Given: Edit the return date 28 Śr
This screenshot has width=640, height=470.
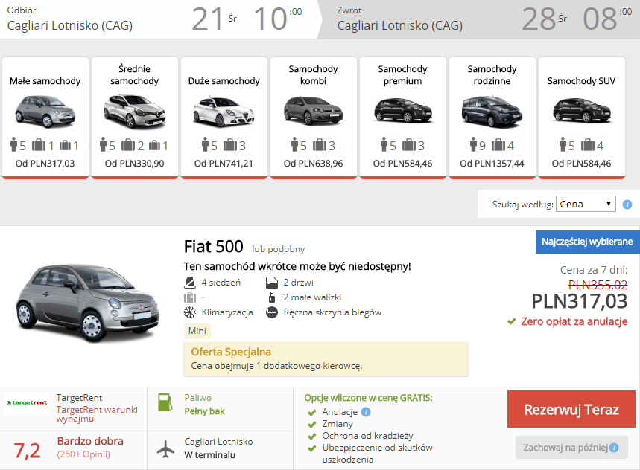Looking at the screenshot, I should 544,19.
